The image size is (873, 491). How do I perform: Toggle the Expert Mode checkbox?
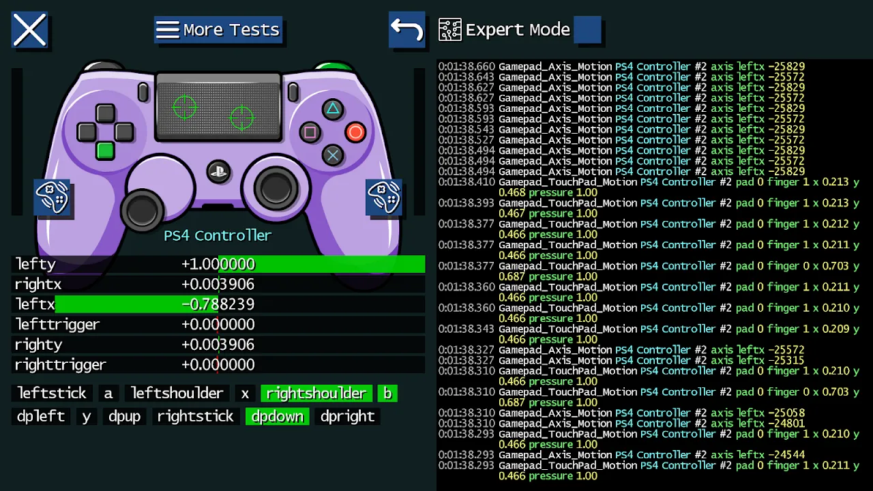[587, 30]
